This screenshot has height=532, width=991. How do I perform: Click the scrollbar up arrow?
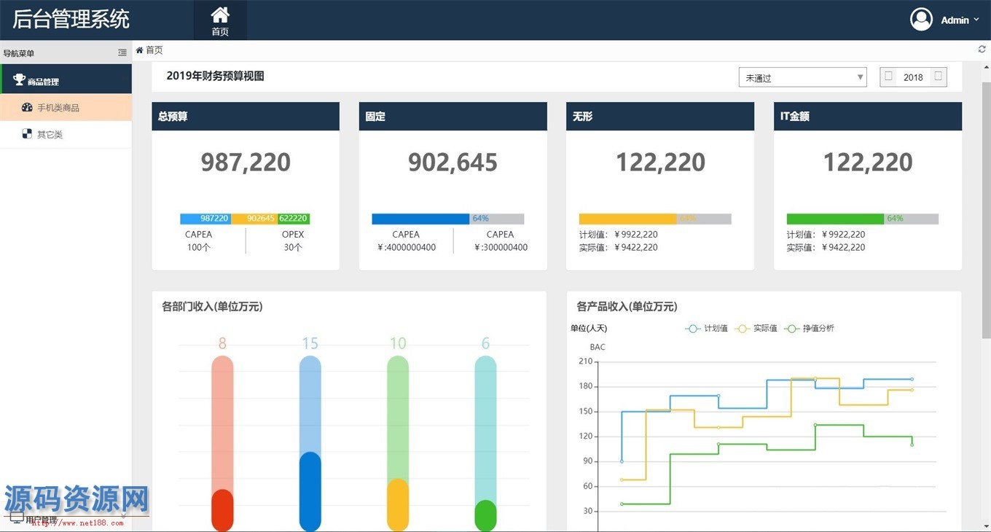point(986,67)
